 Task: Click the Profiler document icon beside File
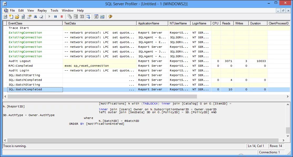pos(6,11)
